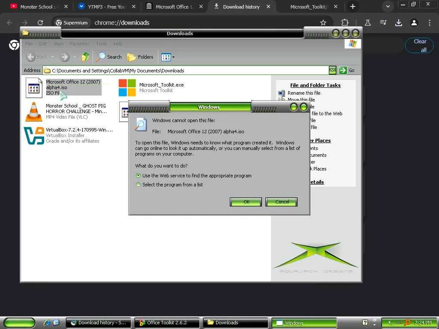Click the Back button in Explorer toolbar
Viewport: 439px width, 329px height.
37,57
